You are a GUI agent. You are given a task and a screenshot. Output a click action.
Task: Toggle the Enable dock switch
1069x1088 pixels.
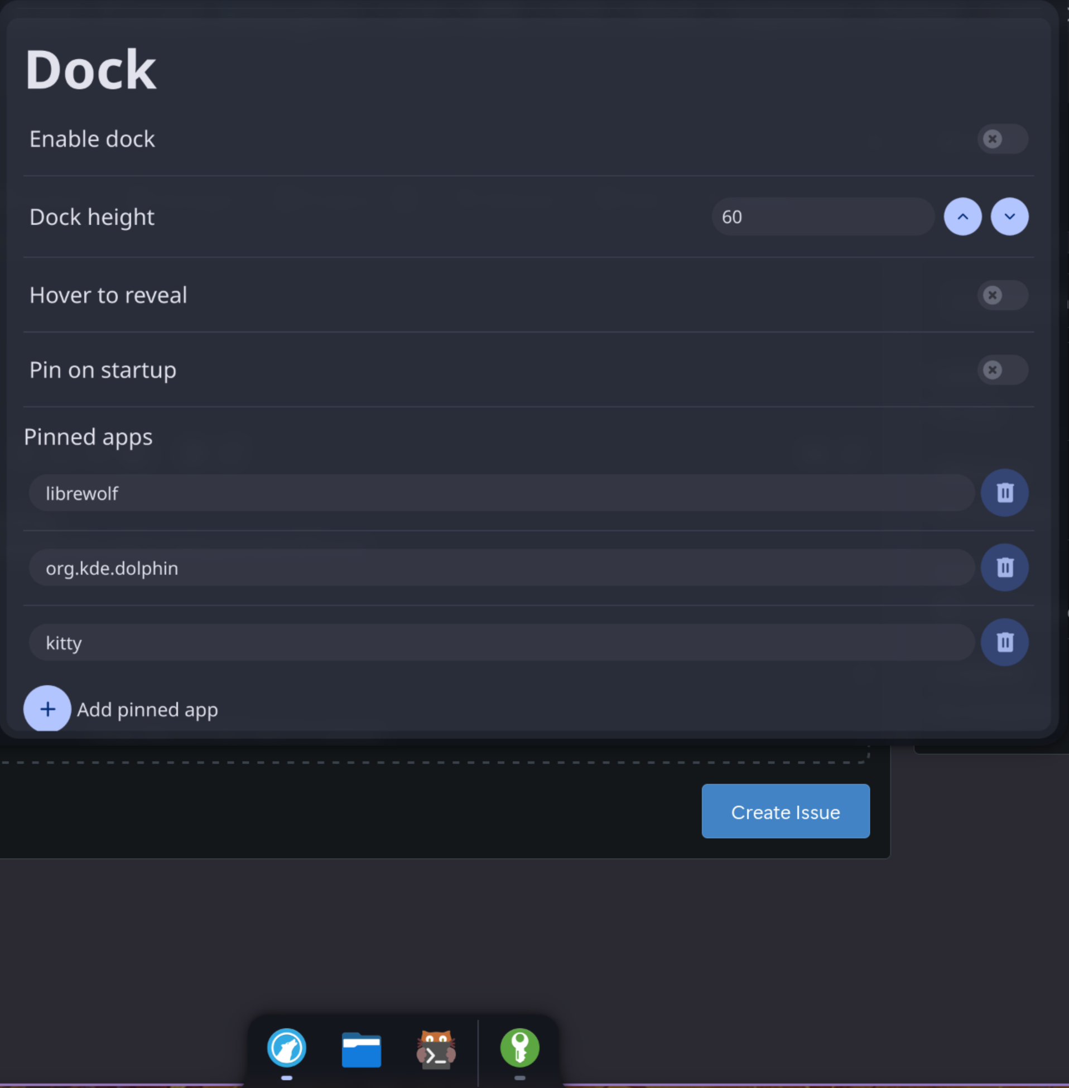(1002, 139)
